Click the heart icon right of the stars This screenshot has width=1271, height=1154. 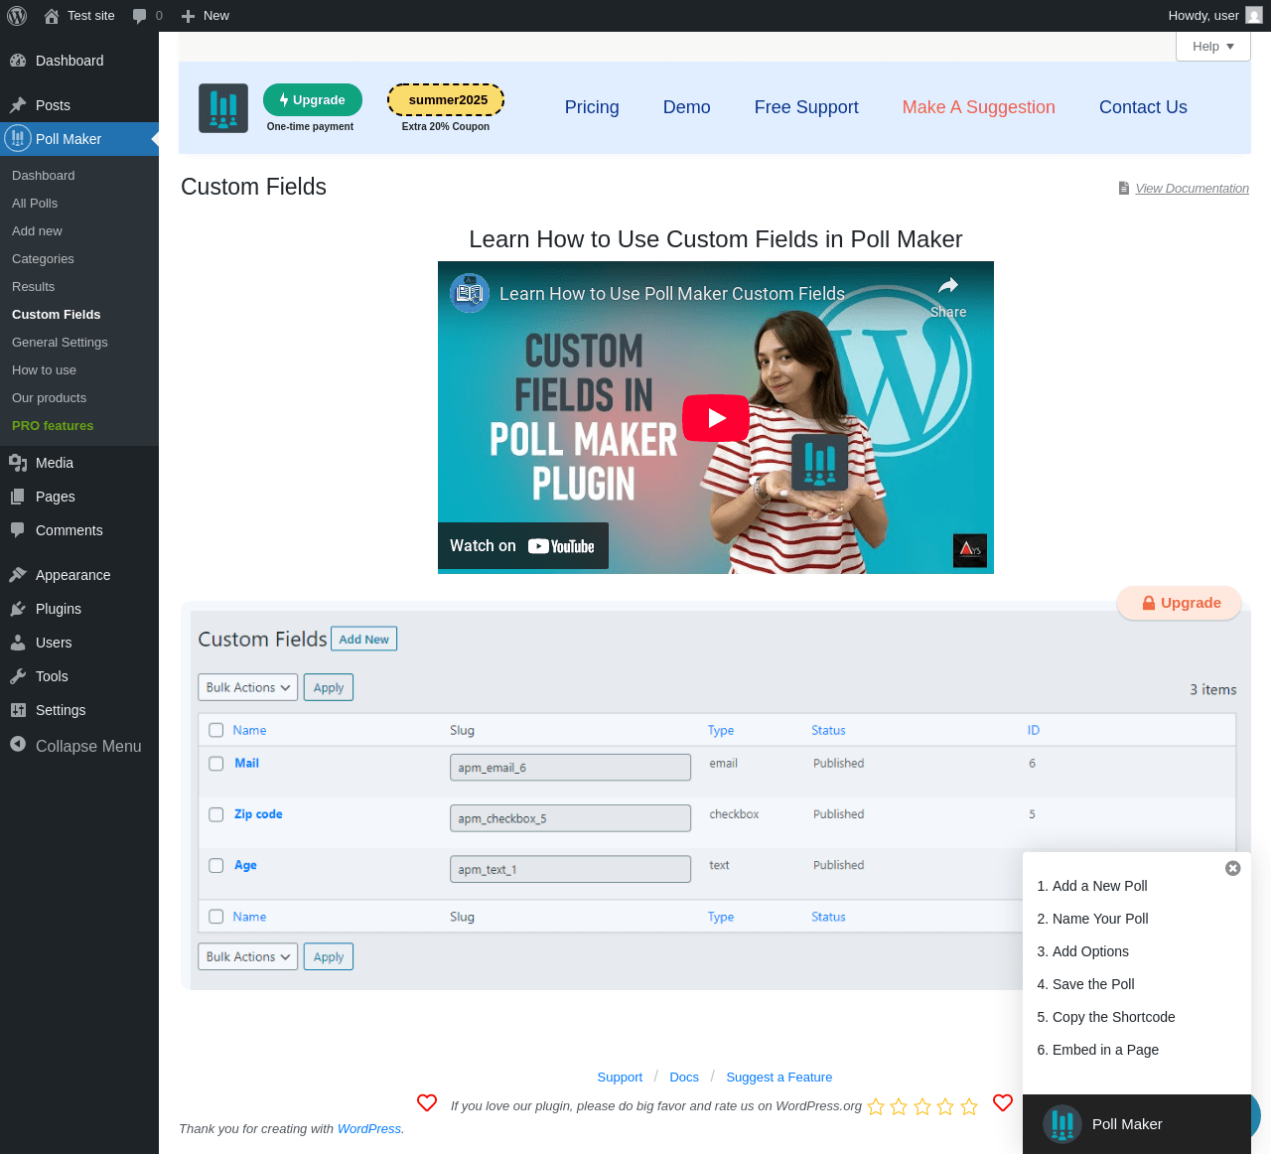[x=1003, y=1103]
